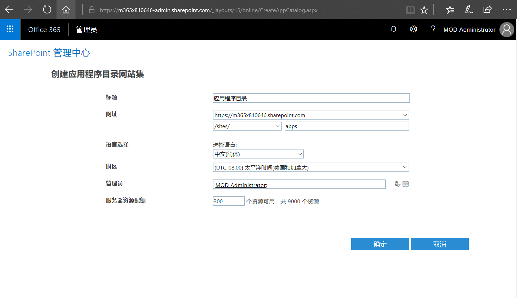This screenshot has width=517, height=298.
Task: Refresh the current page
Action: (x=47, y=9)
